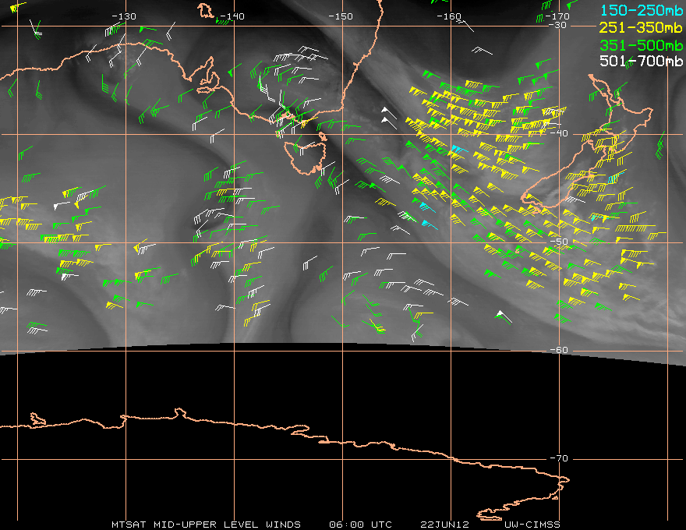
Task: Click the MTSAT MID-UPPER LEVEL WINDS title
Action: point(206,524)
